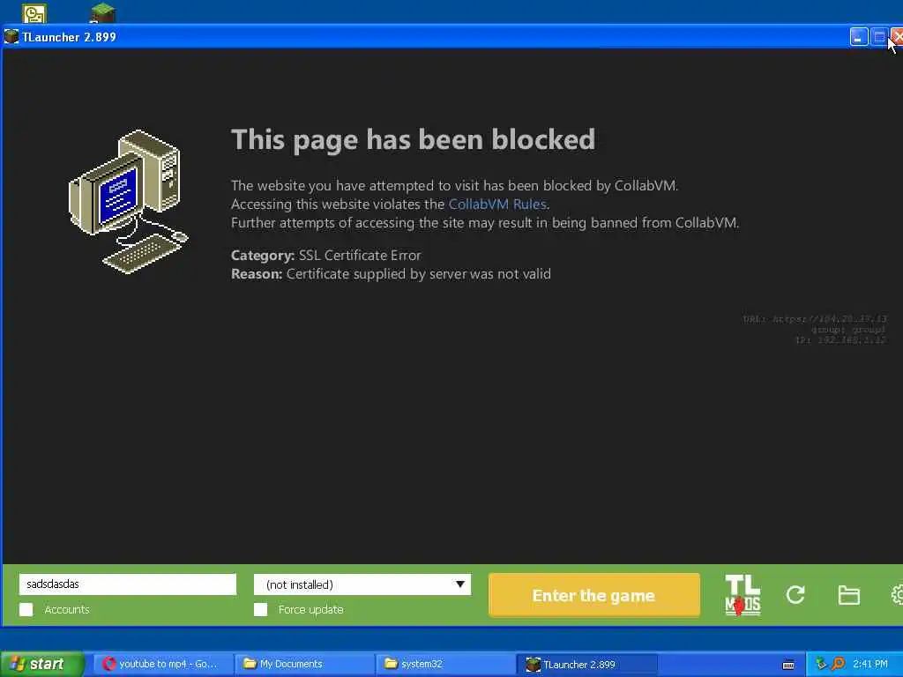Maximize the TLauncher window
This screenshot has height=677, width=903.
pyautogui.click(x=879, y=37)
